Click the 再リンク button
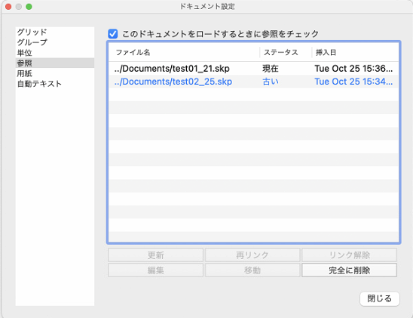Screen dimensions: 413x318 pos(252,255)
